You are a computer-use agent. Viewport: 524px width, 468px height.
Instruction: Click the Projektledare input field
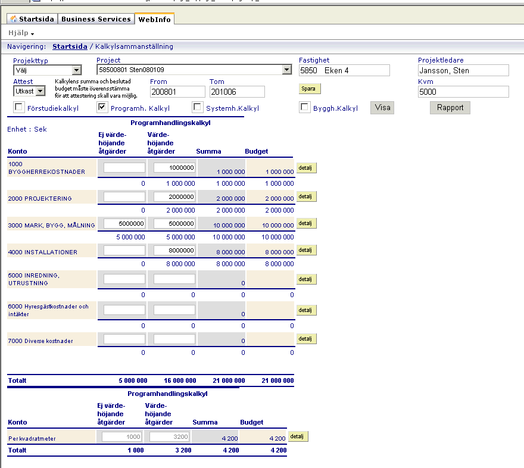pyautogui.click(x=463, y=70)
